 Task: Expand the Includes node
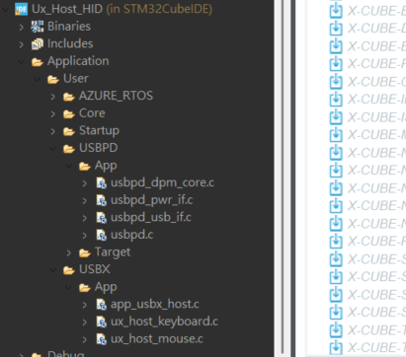tap(22, 44)
